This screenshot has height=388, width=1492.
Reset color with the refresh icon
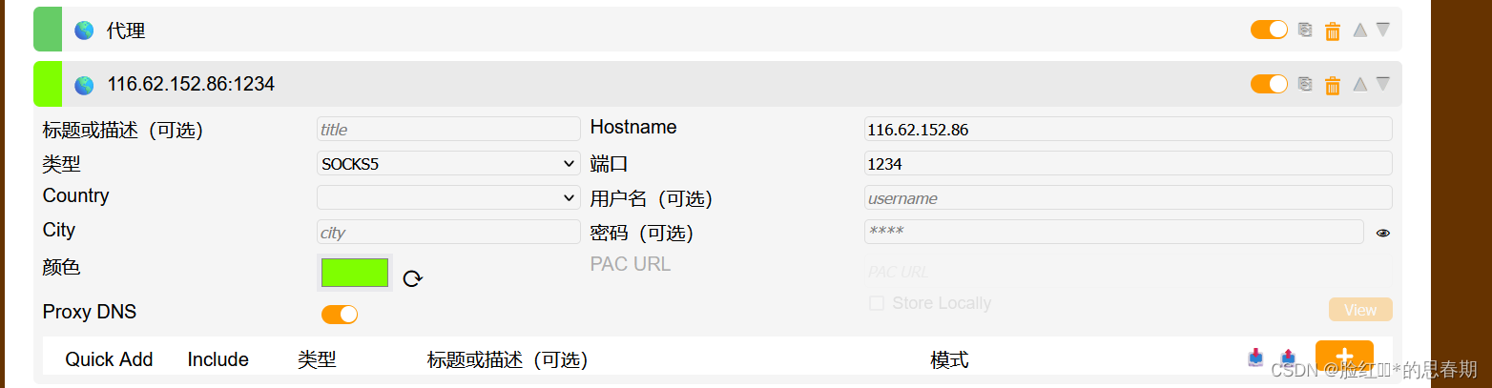pos(412,278)
